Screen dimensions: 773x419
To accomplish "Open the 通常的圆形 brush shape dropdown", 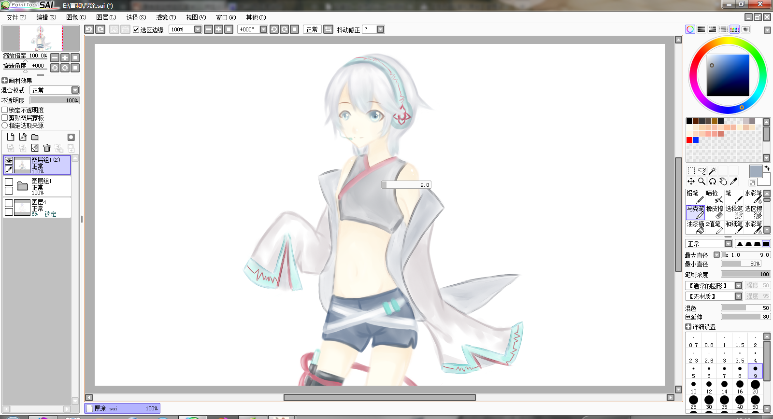I will coord(738,286).
